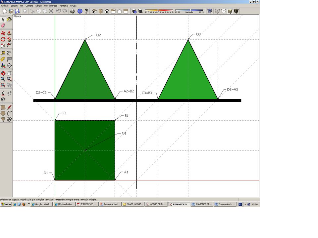
Task: Click the question mark Help icon
Action: [86, 11]
